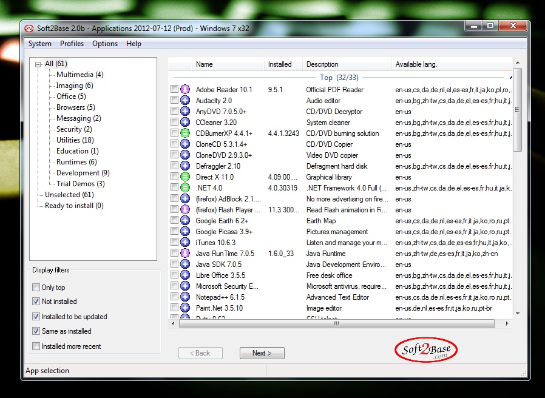This screenshot has width=545, height=398.
Task: Click the blue plus icon for Google Earth 6.2+
Action: [185, 220]
